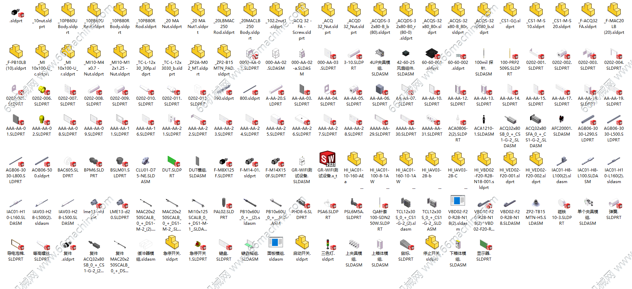Open the 三色灯.sldprt tower light part
Viewport: 632px width, 289px height.
(x=328, y=244)
